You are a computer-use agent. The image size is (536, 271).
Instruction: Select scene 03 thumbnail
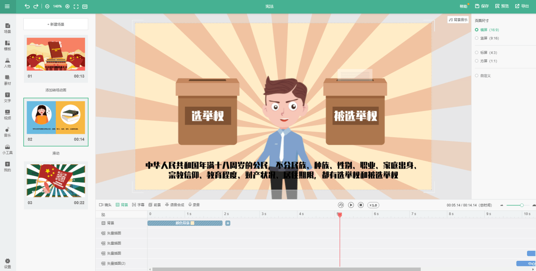click(x=56, y=181)
